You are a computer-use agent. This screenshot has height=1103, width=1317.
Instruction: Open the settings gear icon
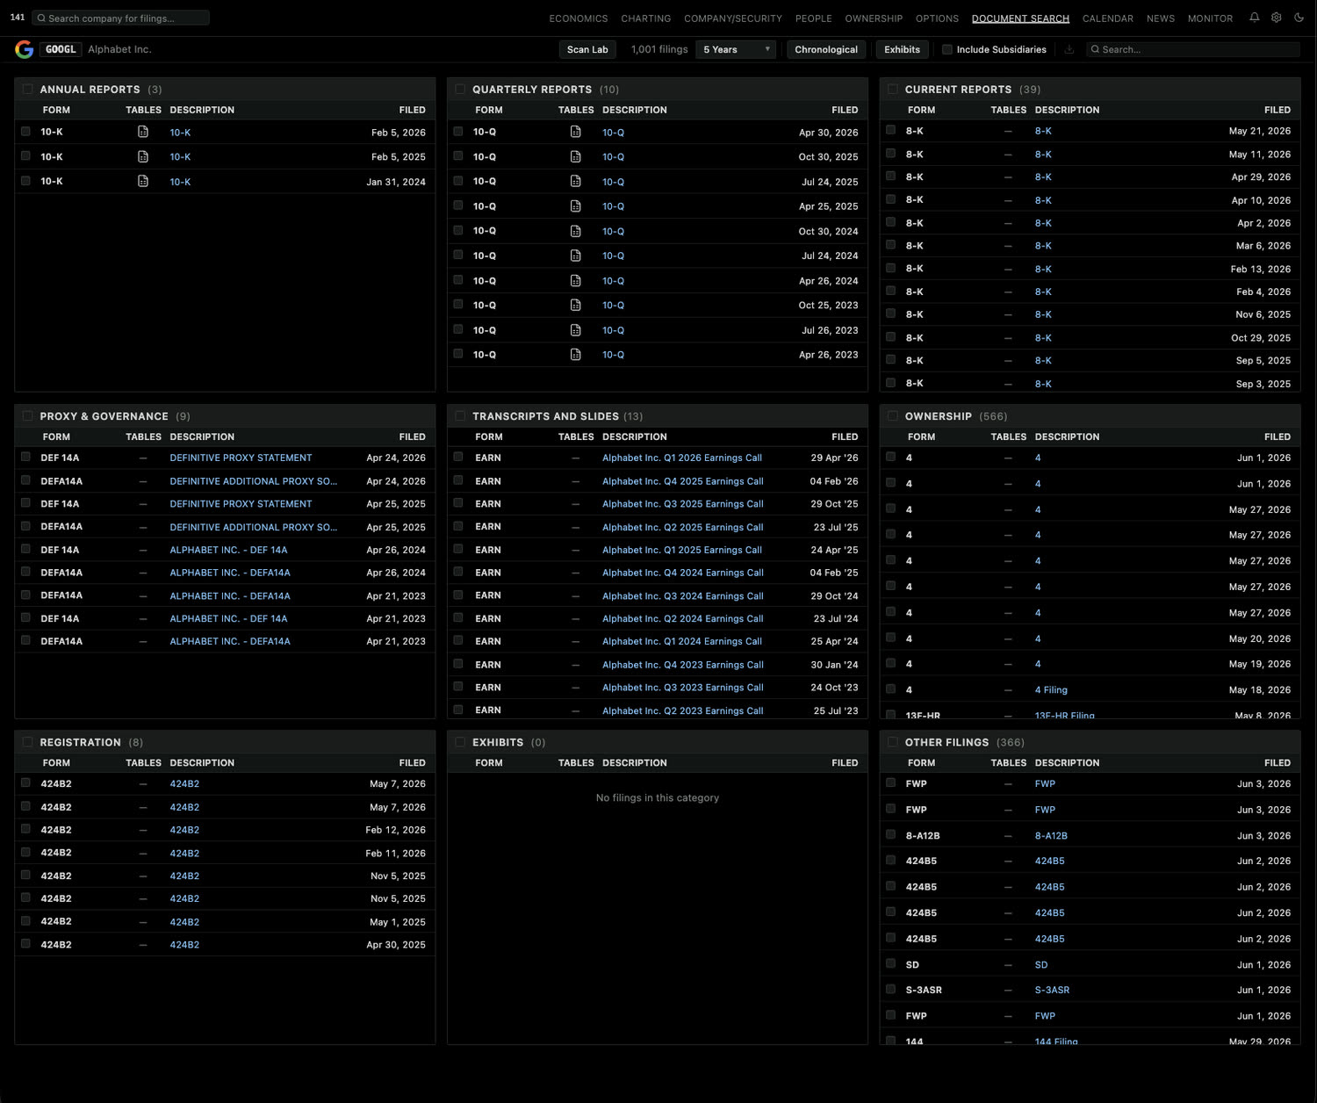click(1277, 18)
